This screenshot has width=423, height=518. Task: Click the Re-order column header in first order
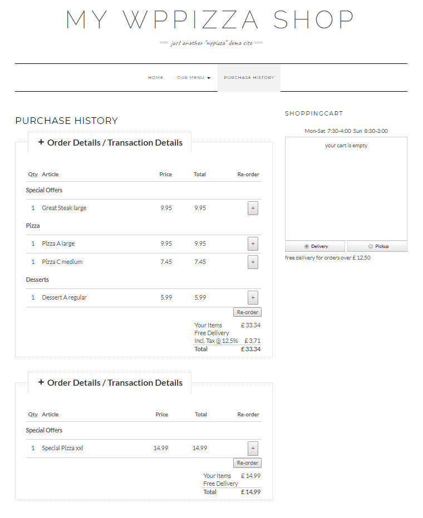pos(248,175)
